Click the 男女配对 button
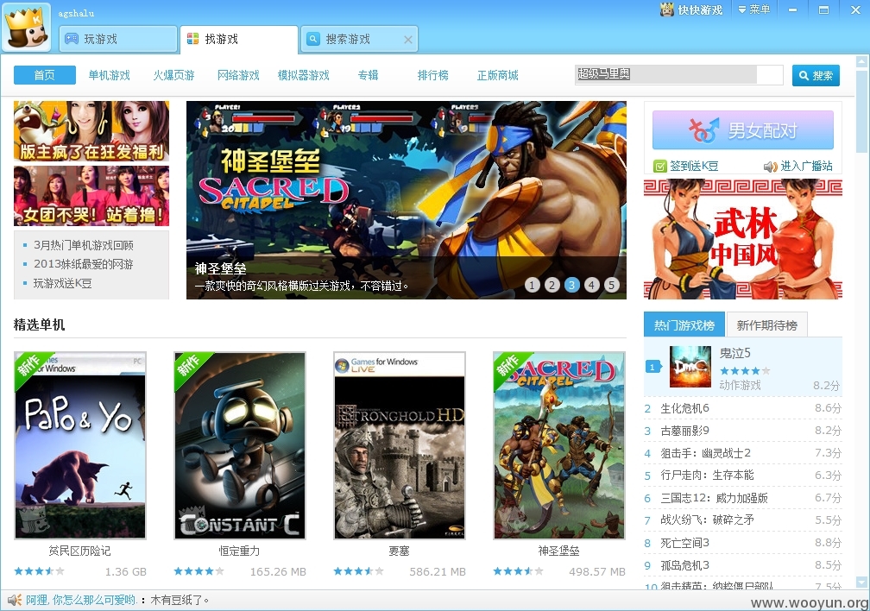Viewport: 870px width, 611px height. [743, 129]
